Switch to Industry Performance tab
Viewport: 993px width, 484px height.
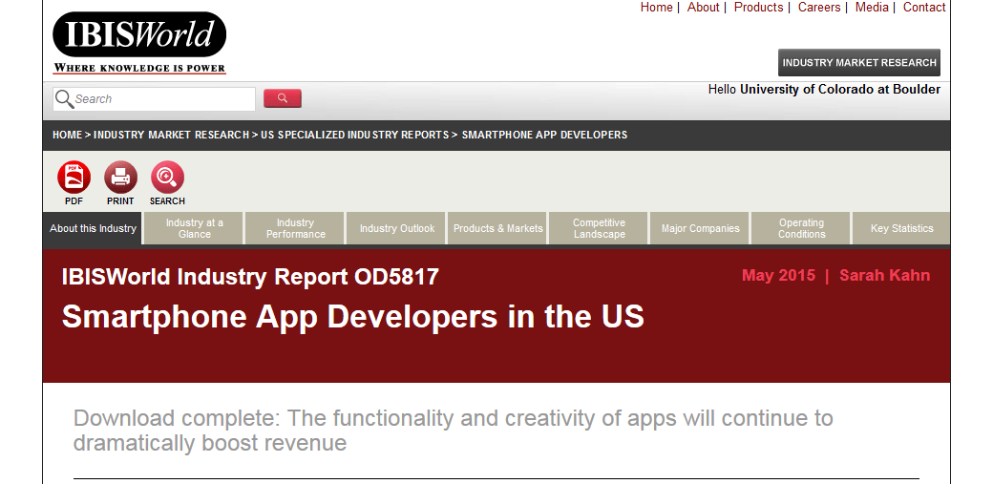pyautogui.click(x=295, y=228)
